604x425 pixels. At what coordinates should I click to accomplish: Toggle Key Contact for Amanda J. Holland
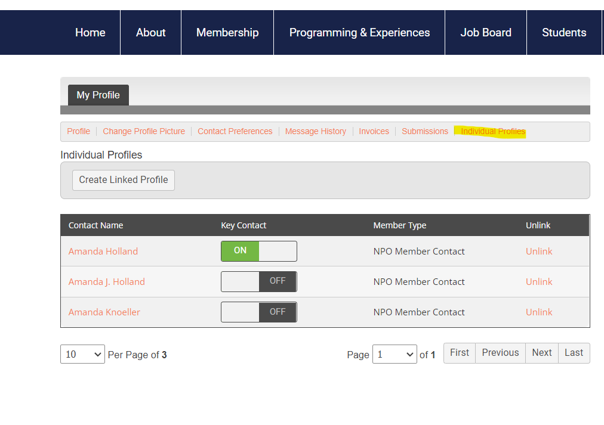259,281
